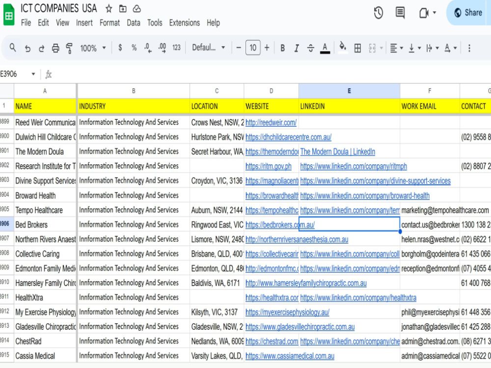Open the Default font dropdown
This screenshot has height=368, width=491.
[208, 48]
